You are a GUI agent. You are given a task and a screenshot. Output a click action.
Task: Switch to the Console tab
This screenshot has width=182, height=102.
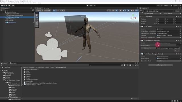tap(13, 63)
